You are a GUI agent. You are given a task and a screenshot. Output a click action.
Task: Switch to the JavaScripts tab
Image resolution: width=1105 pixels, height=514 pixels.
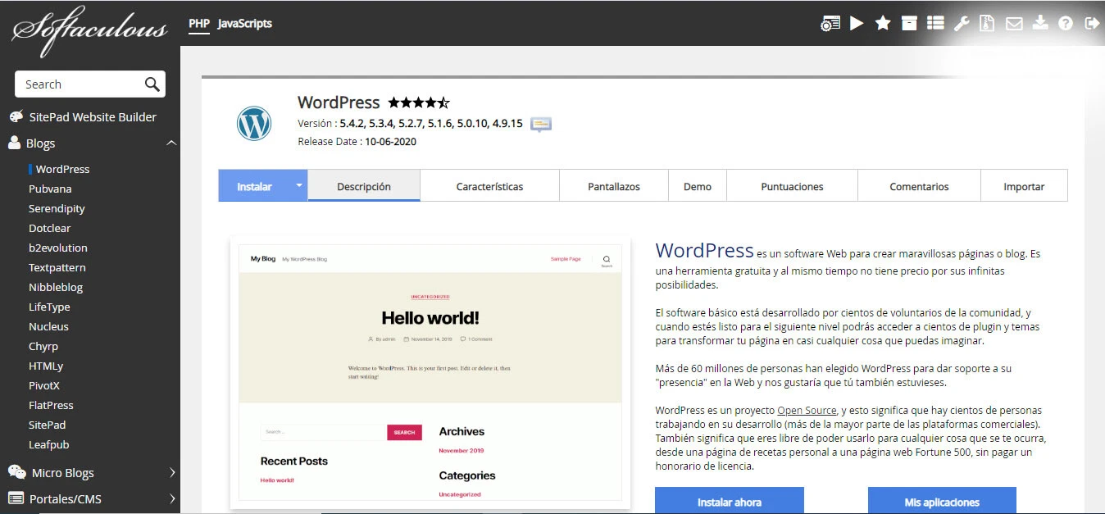tap(245, 23)
